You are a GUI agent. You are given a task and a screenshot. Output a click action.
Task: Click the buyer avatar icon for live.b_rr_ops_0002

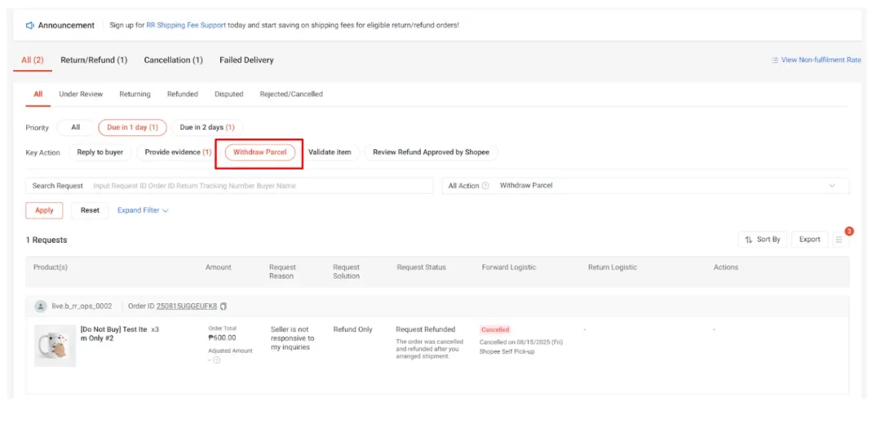pos(41,306)
